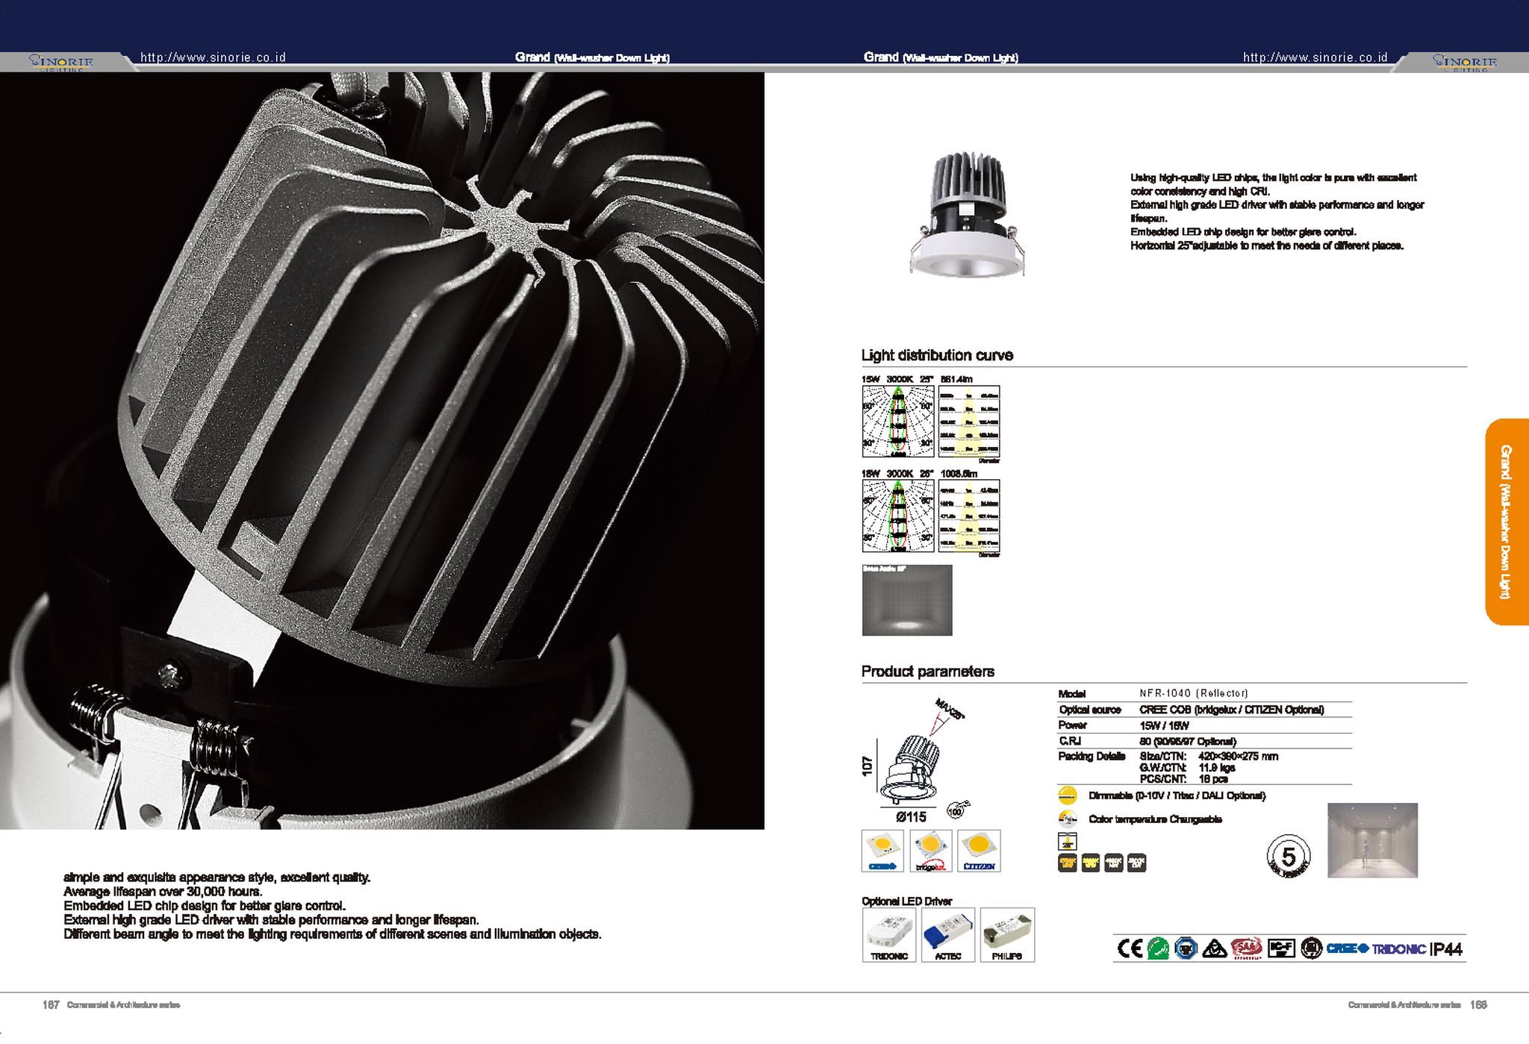Select the TRIDONIC LED driver thumbnail
This screenshot has height=1044, width=1529.
tap(888, 934)
